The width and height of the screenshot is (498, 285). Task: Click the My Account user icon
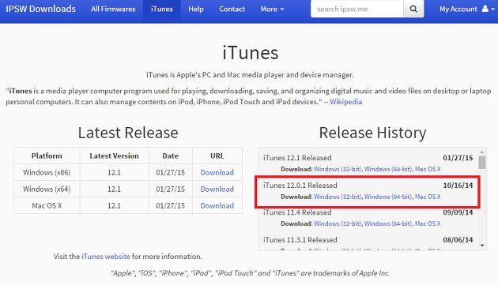point(485,9)
